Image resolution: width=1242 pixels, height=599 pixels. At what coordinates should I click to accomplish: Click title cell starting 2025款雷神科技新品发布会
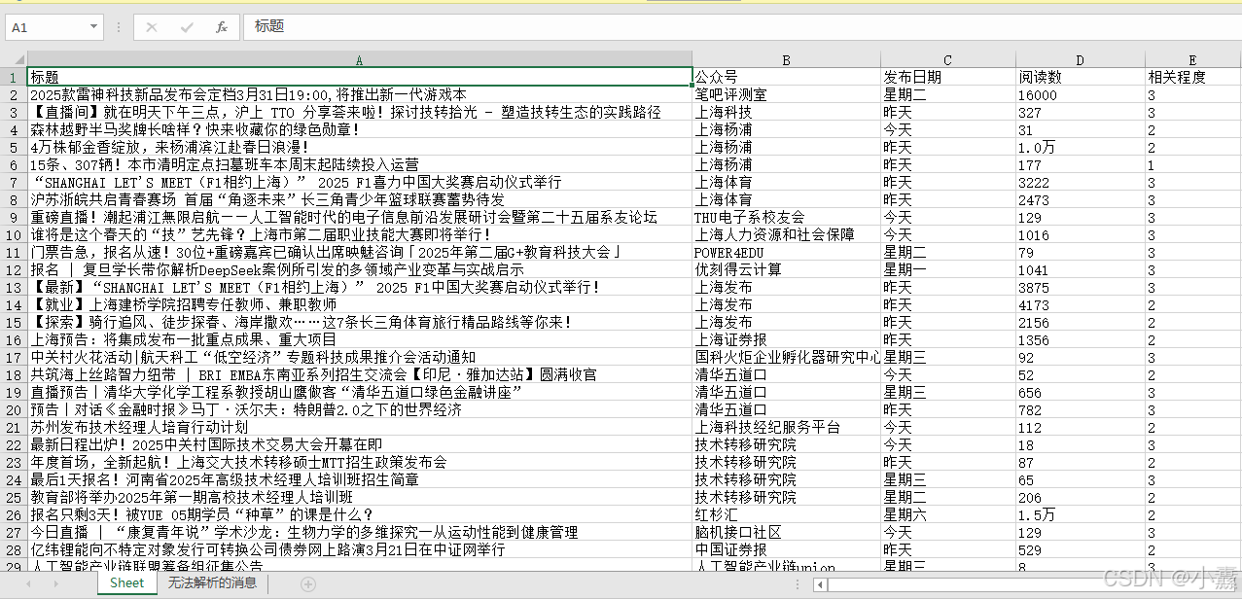359,95
